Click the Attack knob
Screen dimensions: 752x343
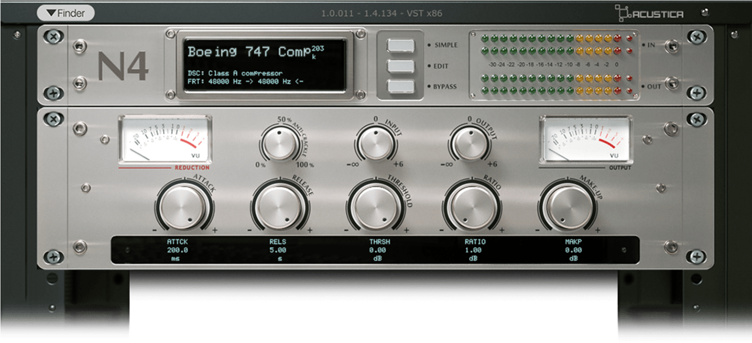click(184, 206)
